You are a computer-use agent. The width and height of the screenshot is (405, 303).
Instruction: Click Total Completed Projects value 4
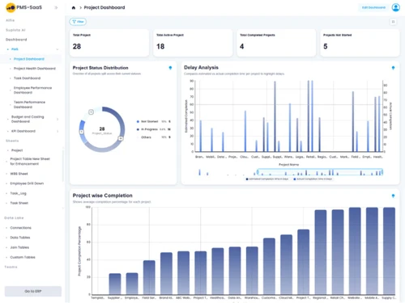(242, 47)
